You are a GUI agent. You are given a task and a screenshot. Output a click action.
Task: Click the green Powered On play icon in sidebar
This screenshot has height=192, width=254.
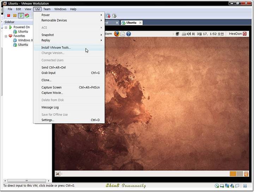(x=11, y=27)
